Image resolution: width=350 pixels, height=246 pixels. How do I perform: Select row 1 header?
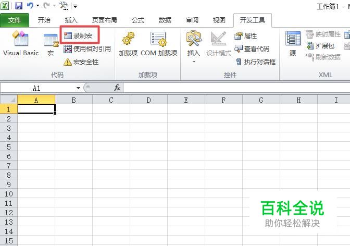[9, 109]
